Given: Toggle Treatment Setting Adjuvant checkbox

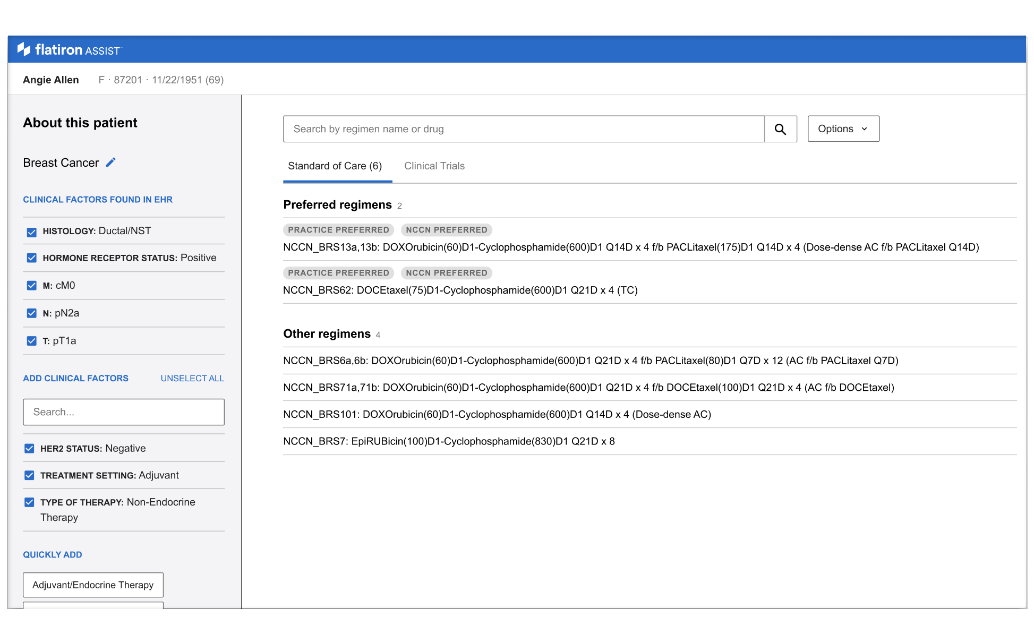Looking at the screenshot, I should (x=30, y=475).
